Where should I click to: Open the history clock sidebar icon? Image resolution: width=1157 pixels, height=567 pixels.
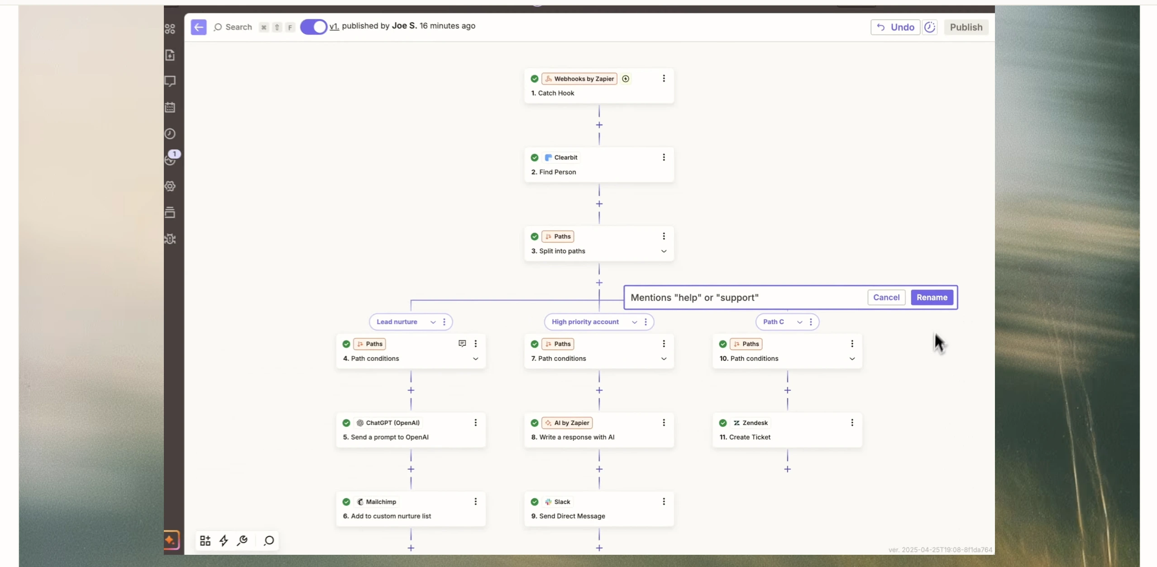[x=170, y=134]
